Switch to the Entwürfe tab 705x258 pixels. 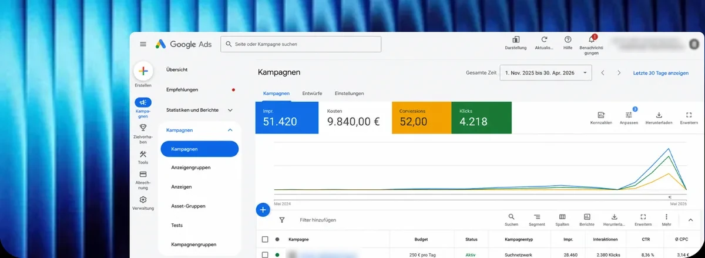[x=312, y=93]
